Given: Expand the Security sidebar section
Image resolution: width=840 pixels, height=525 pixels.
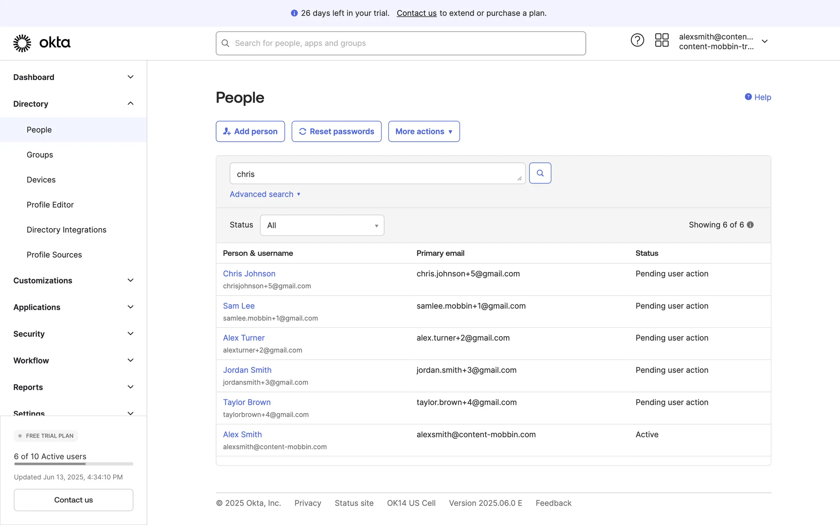Looking at the screenshot, I should coord(130,334).
